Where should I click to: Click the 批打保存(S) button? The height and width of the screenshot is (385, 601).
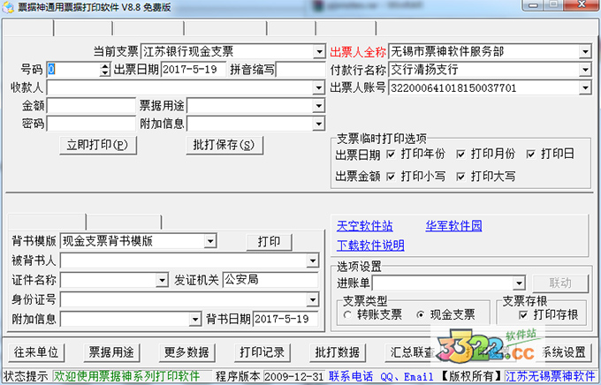[x=224, y=145]
